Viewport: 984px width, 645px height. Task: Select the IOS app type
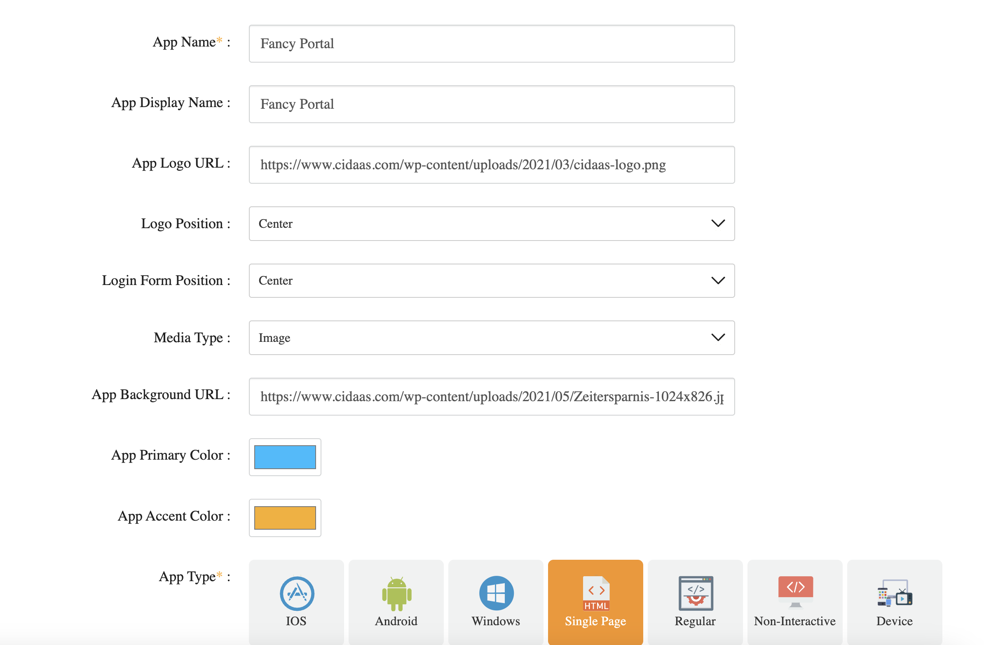[296, 601]
